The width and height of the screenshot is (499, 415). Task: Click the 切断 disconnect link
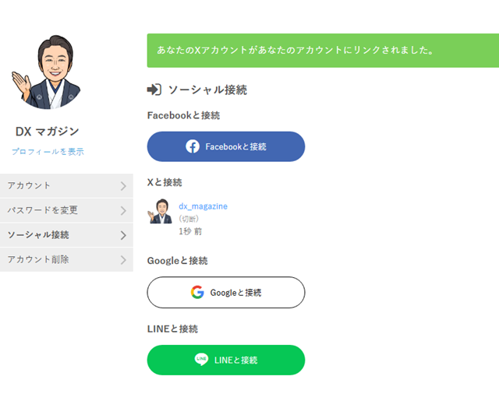click(189, 219)
